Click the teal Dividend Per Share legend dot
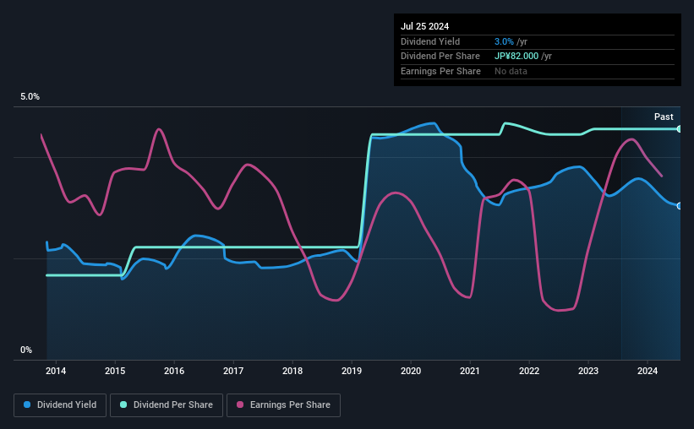The height and width of the screenshot is (429, 694). tap(123, 405)
